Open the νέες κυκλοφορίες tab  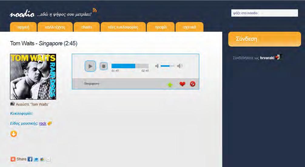(x=123, y=27)
